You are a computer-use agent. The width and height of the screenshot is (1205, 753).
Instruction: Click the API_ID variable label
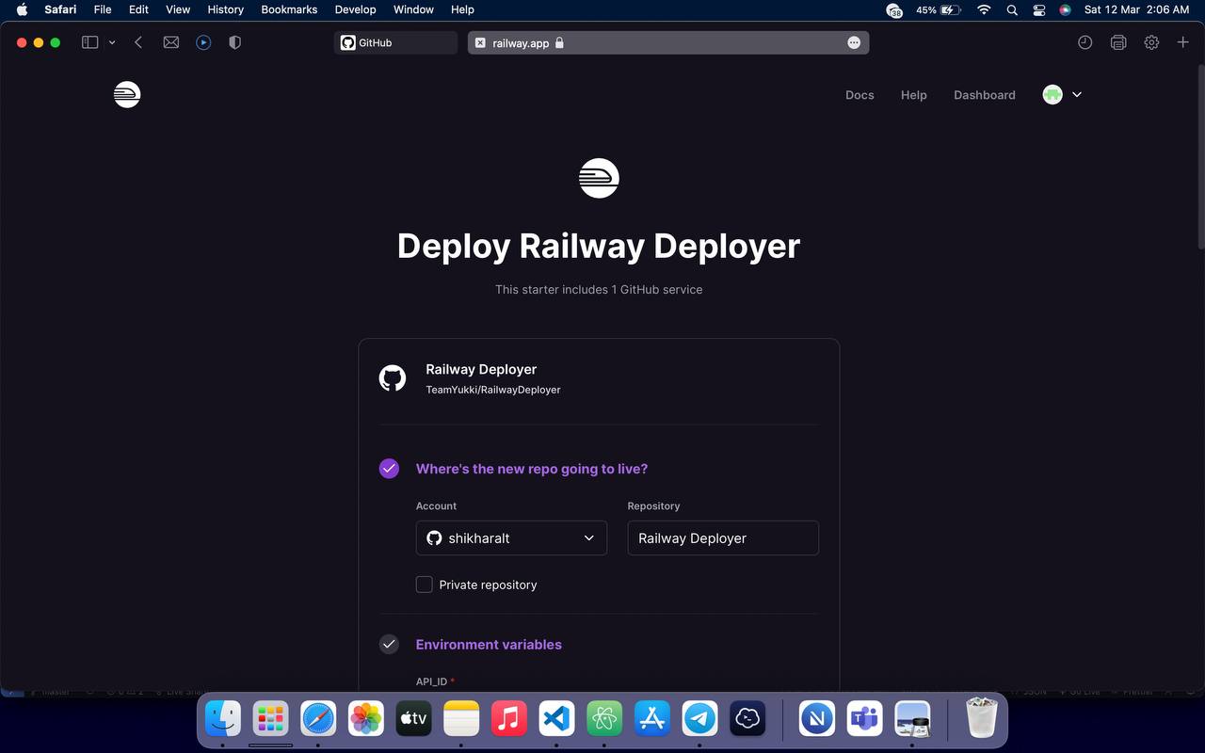(432, 681)
